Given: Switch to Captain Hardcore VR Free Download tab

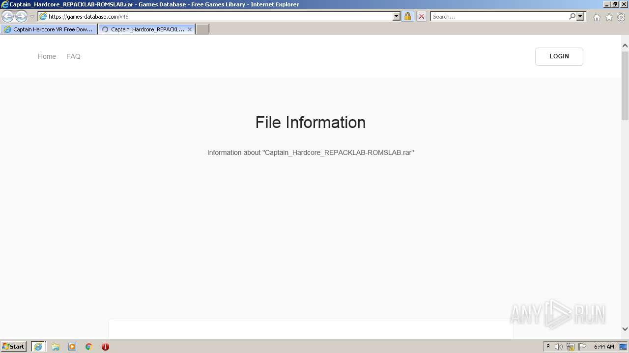Looking at the screenshot, I should 49,29.
